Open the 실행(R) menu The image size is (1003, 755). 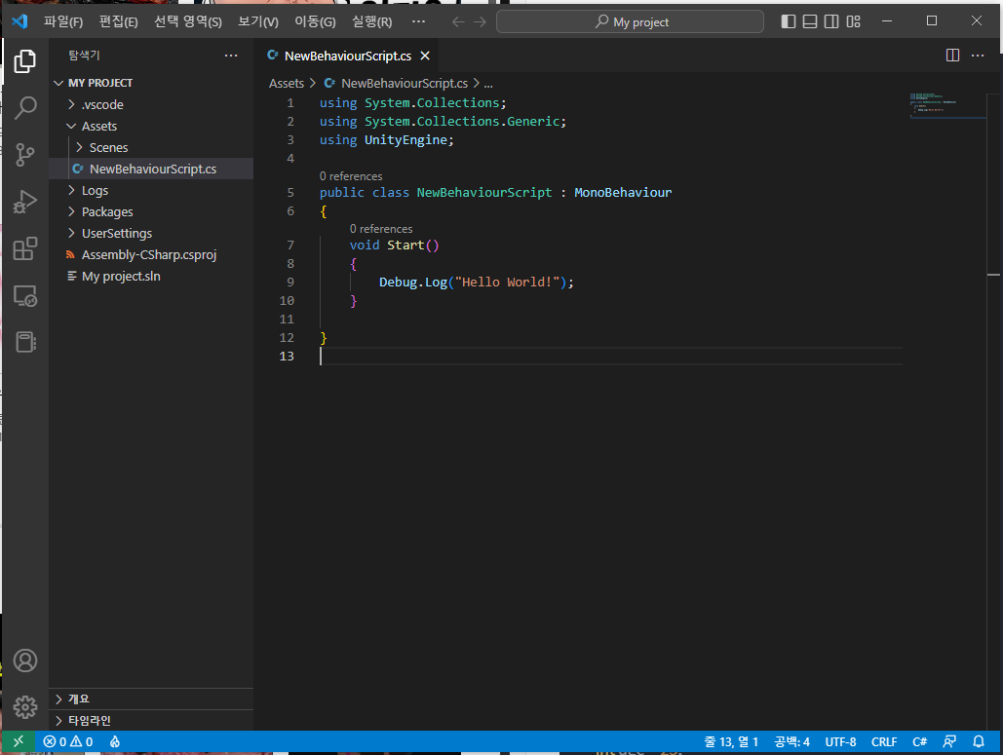[371, 21]
